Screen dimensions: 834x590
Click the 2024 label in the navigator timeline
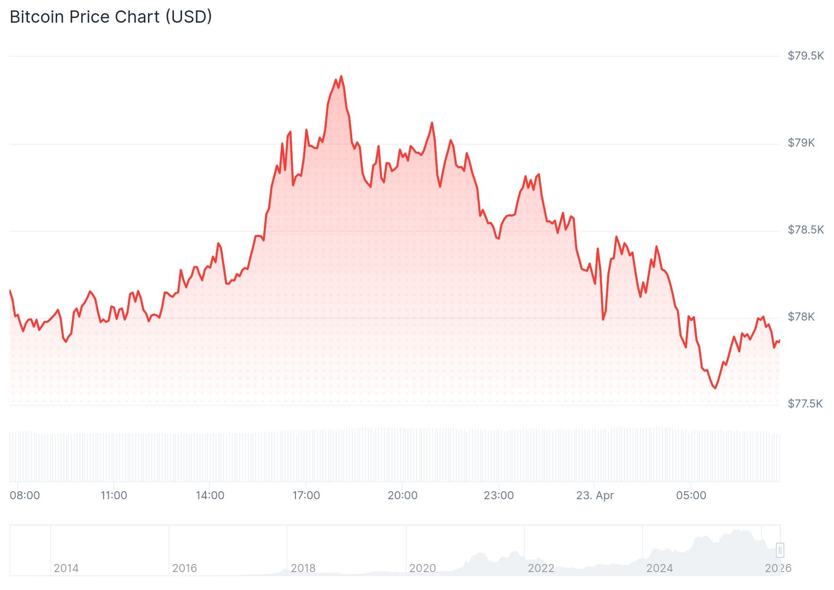(x=660, y=568)
